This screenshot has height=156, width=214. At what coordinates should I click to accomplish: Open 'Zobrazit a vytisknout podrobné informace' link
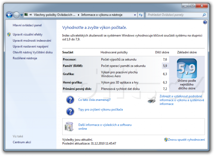click(x=182, y=100)
